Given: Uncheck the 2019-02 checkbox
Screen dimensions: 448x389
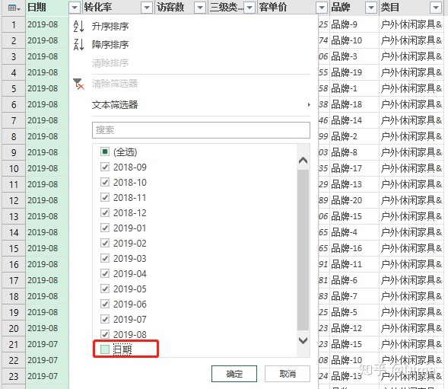Looking at the screenshot, I should pos(105,243).
